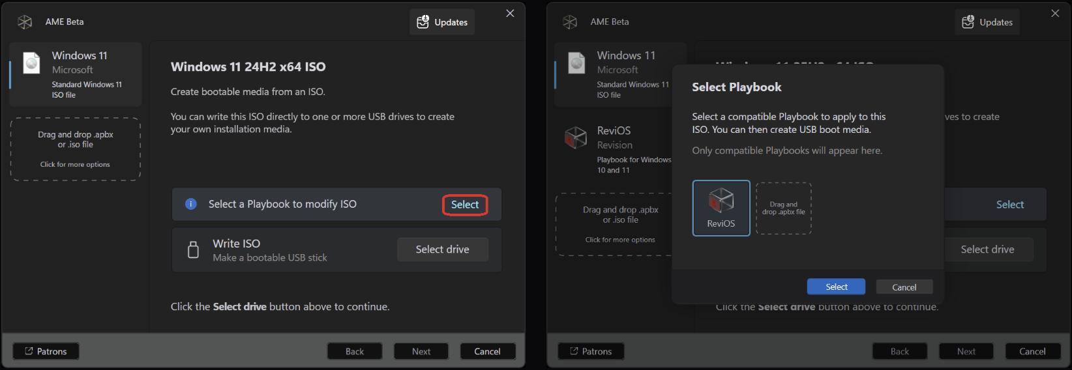Click the AME logo icon in left window
This screenshot has height=370, width=1072.
coord(25,22)
